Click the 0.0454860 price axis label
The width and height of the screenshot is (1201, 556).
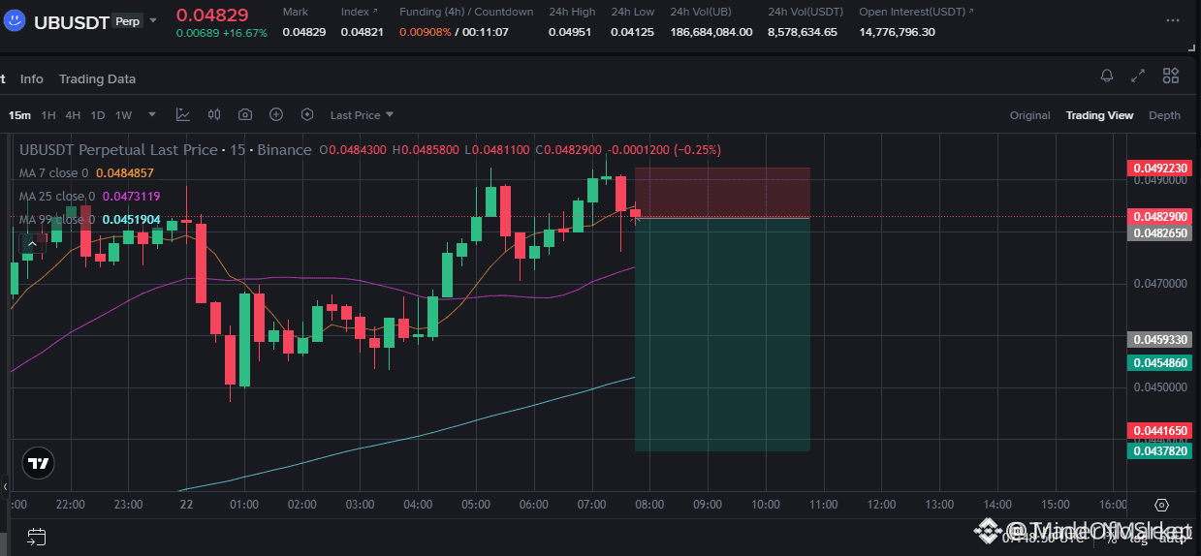pos(1162,362)
